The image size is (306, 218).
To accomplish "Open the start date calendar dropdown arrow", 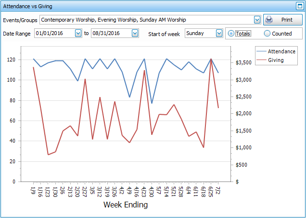I will pos(78,34).
